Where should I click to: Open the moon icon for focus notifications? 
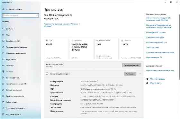coord(3,47)
